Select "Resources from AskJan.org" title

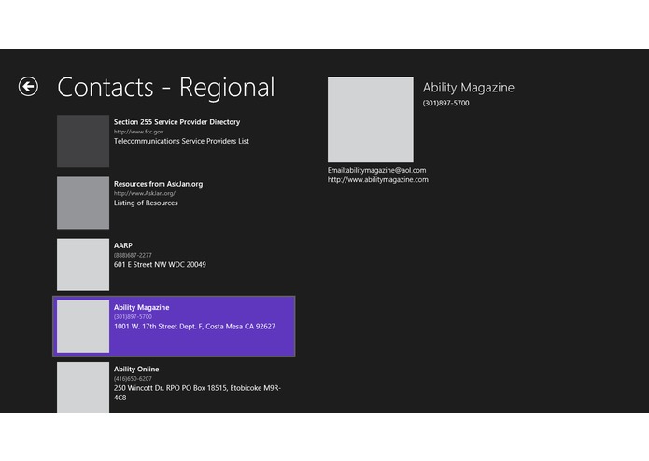coord(158,184)
